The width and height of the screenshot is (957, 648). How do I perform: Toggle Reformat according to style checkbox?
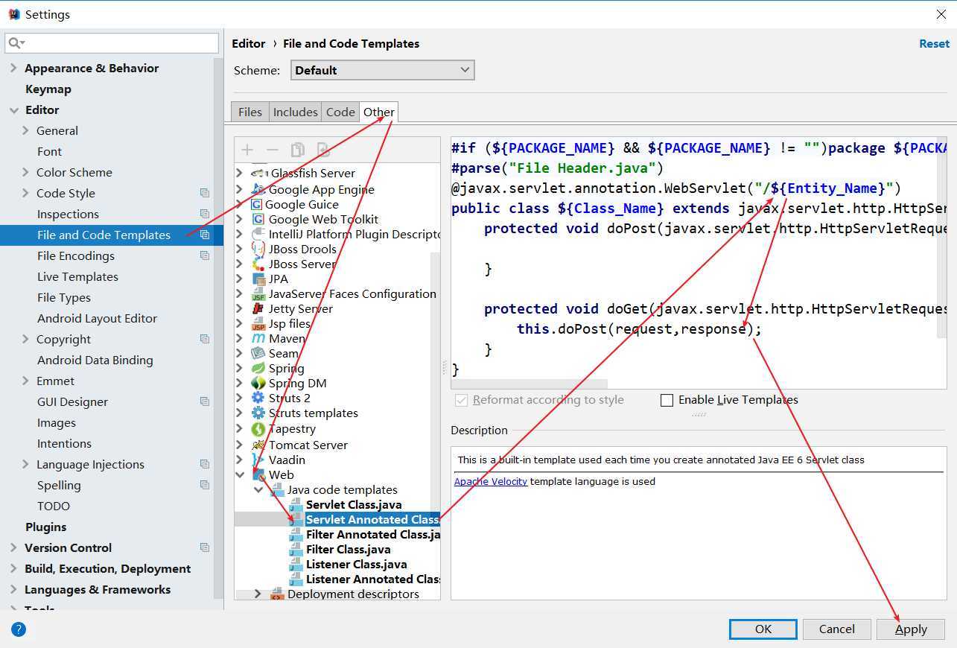pyautogui.click(x=462, y=400)
